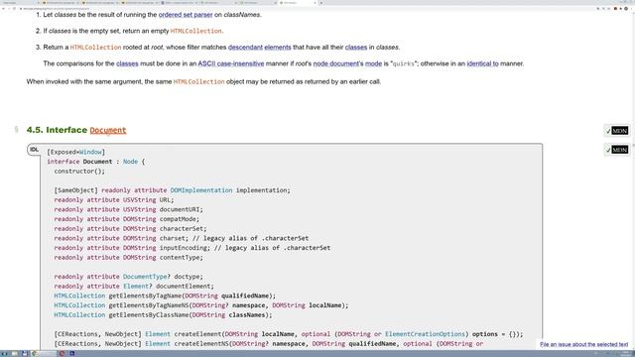Screen dimensions: 635x357
Task: Click the browser back arrow
Action: (x=3, y=9)
